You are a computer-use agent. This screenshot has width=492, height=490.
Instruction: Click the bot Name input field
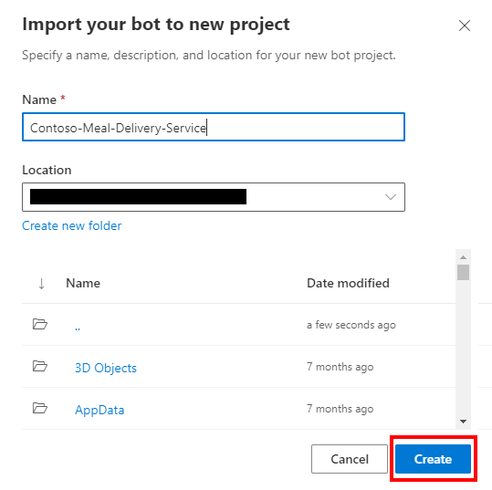click(214, 127)
